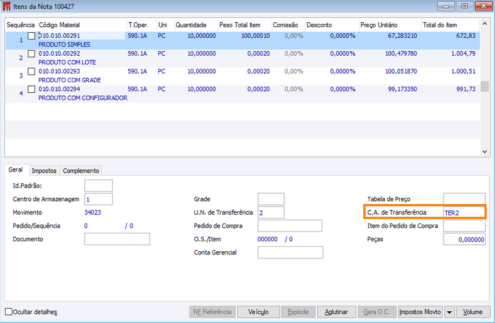This screenshot has width=495, height=323.
Task: Tick the checkbox for PRODUTO COM LOTE row
Action: (32, 54)
